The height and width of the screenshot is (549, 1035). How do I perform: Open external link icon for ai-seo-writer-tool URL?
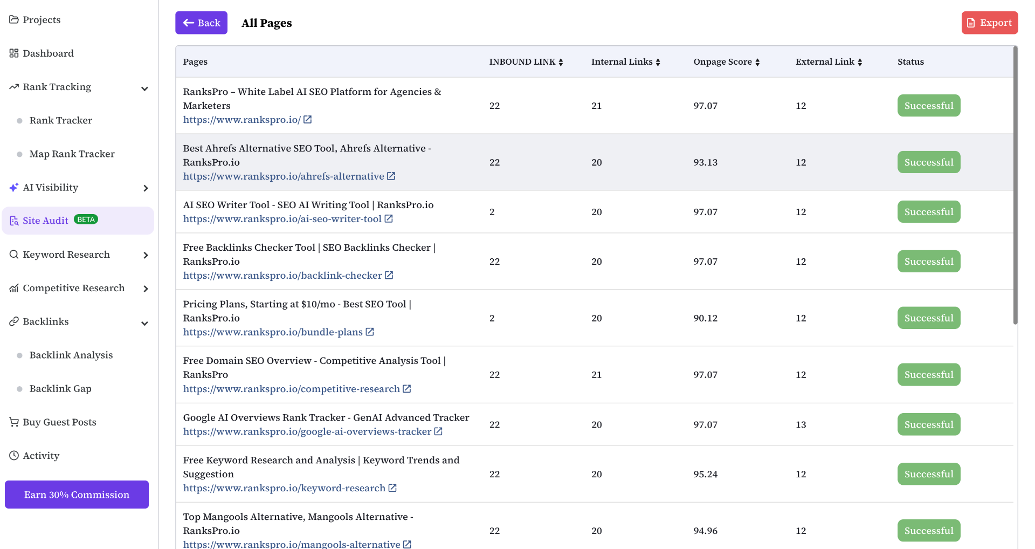tap(389, 219)
